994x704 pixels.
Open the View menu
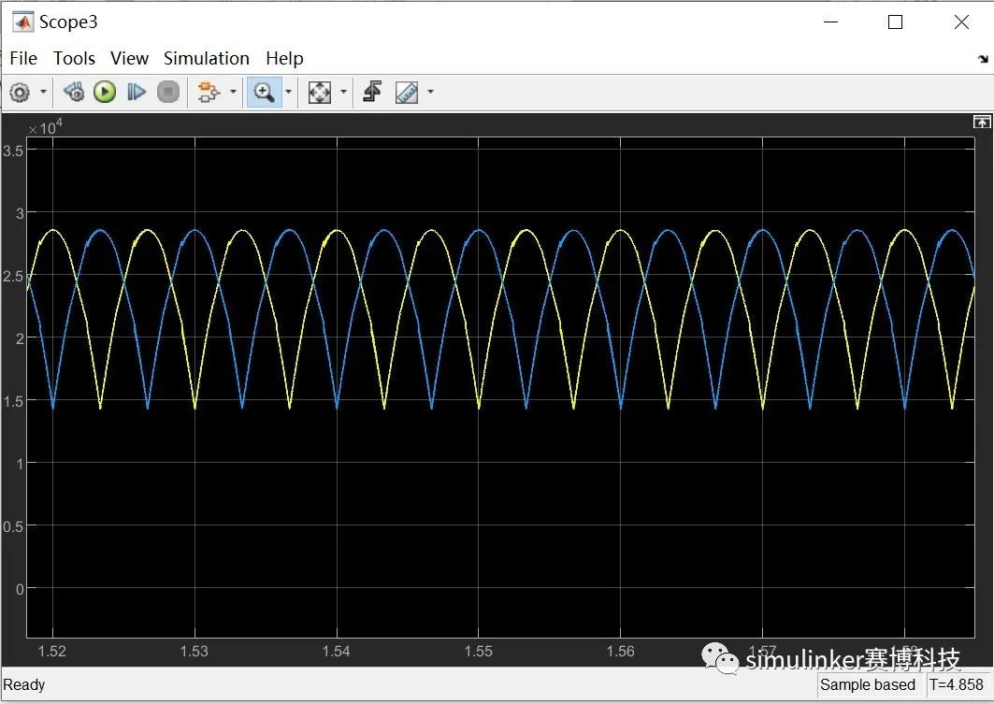[129, 58]
